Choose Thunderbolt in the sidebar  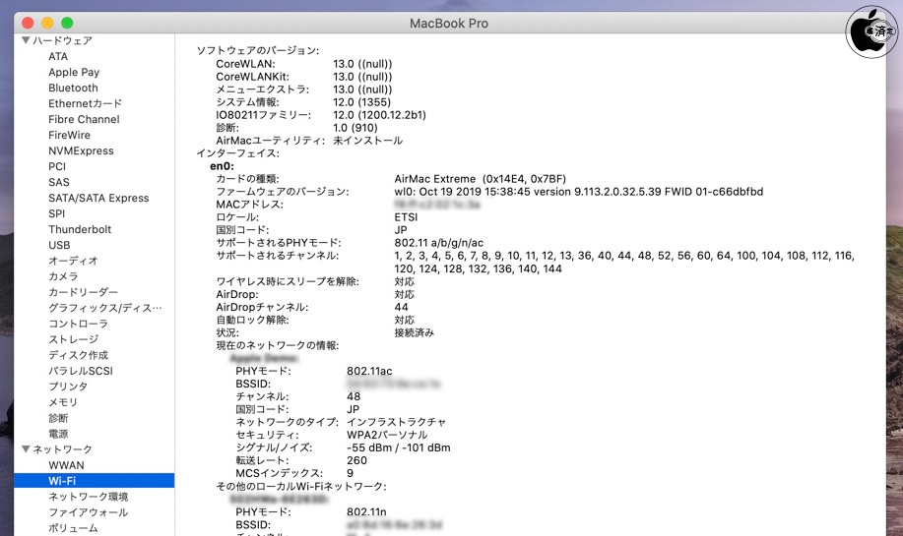pos(80,229)
